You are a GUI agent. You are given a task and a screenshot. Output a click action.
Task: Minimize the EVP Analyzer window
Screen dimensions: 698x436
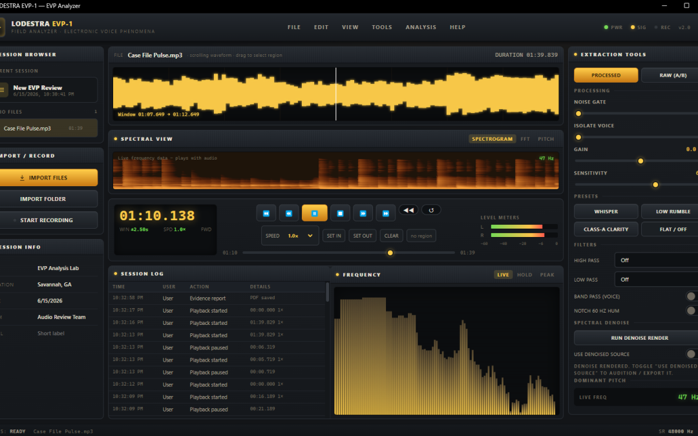[664, 6]
